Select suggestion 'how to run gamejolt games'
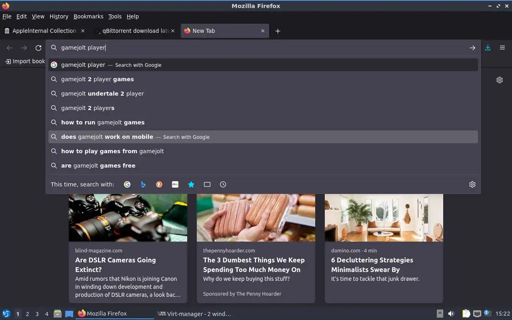The height and width of the screenshot is (320, 512). [x=263, y=122]
